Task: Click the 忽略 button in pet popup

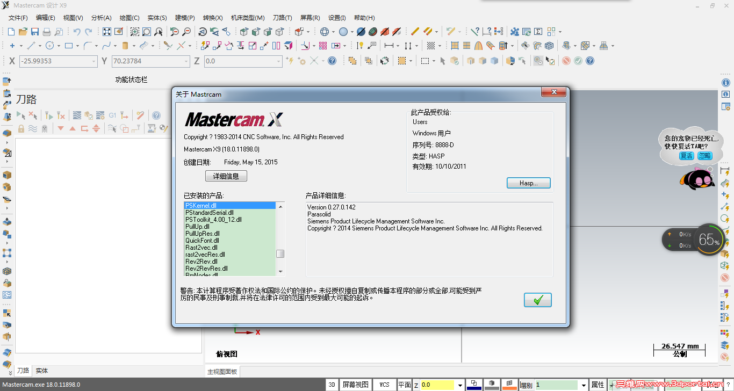Action: coord(704,156)
